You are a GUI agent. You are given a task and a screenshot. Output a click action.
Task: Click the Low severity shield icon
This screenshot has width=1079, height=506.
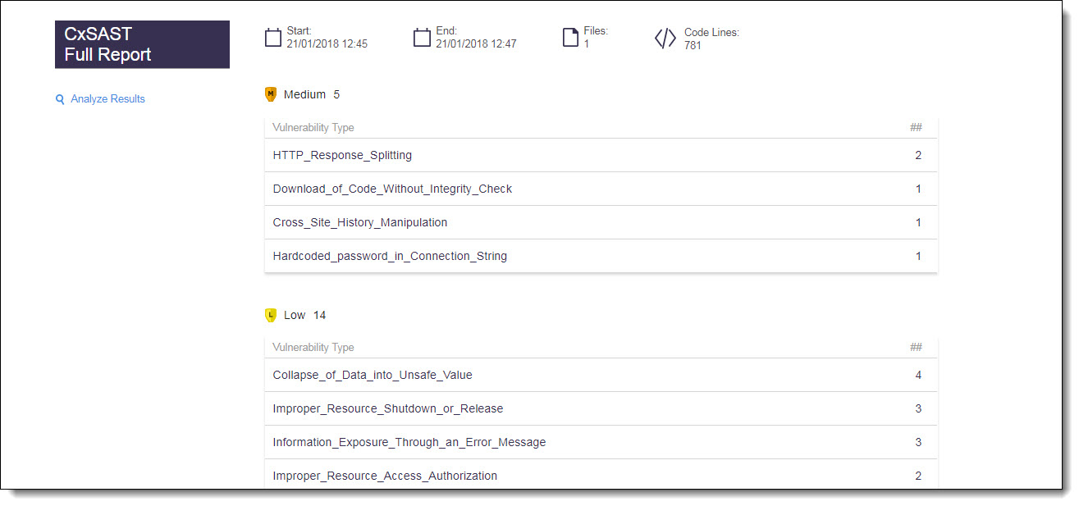(x=271, y=315)
